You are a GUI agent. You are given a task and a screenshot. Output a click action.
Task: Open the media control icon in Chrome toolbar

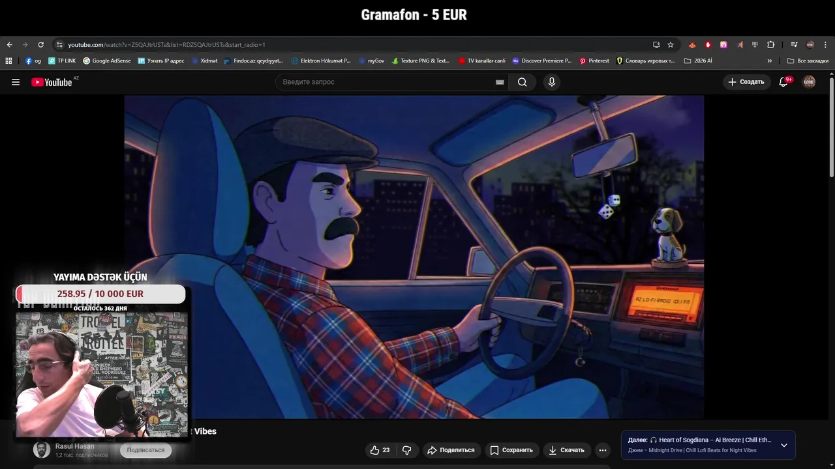click(794, 45)
